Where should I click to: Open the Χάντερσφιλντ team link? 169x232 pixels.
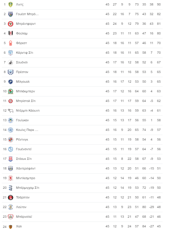click(x=26, y=169)
